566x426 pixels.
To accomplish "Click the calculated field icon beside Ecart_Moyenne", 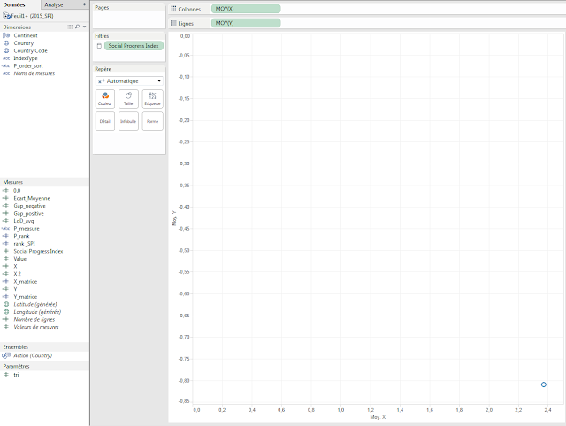I will coord(5,198).
